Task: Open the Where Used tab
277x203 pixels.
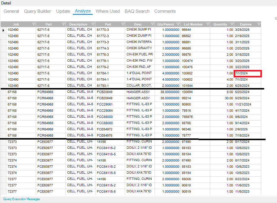Action: coord(108,11)
